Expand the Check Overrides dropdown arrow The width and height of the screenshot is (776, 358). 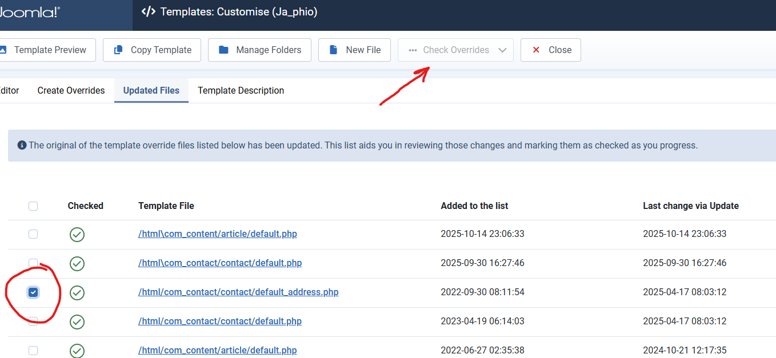502,50
